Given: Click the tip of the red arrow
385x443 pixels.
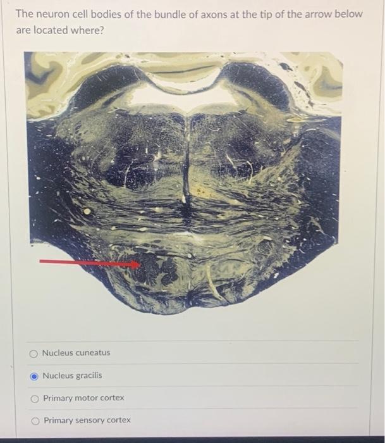Looking at the screenshot, I should point(140,265).
